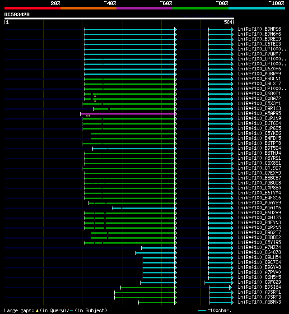Select the UniRef100_Q9LH54 label
The image size is (289, 314).
coord(259,257)
